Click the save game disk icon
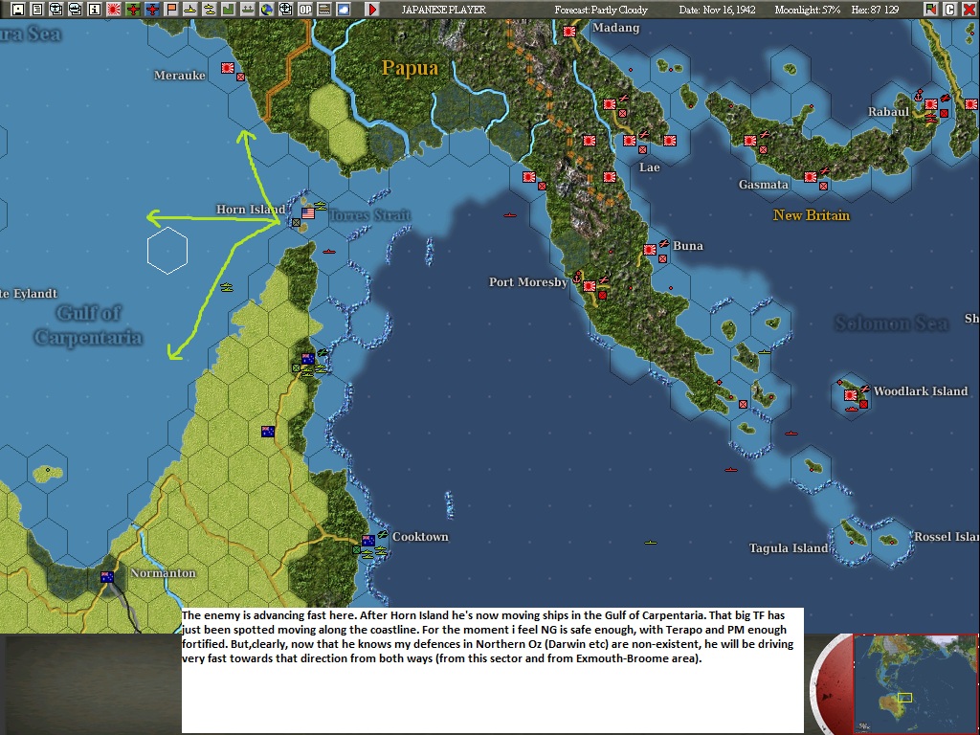 pyautogui.click(x=18, y=10)
